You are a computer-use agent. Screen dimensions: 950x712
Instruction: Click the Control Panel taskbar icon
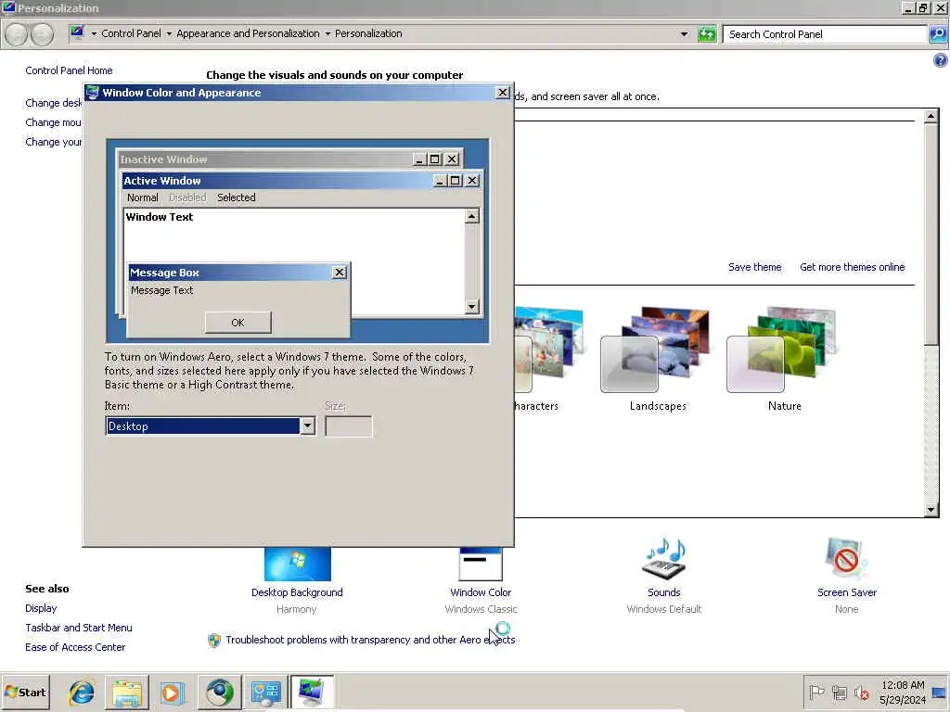pyautogui.click(x=265, y=692)
